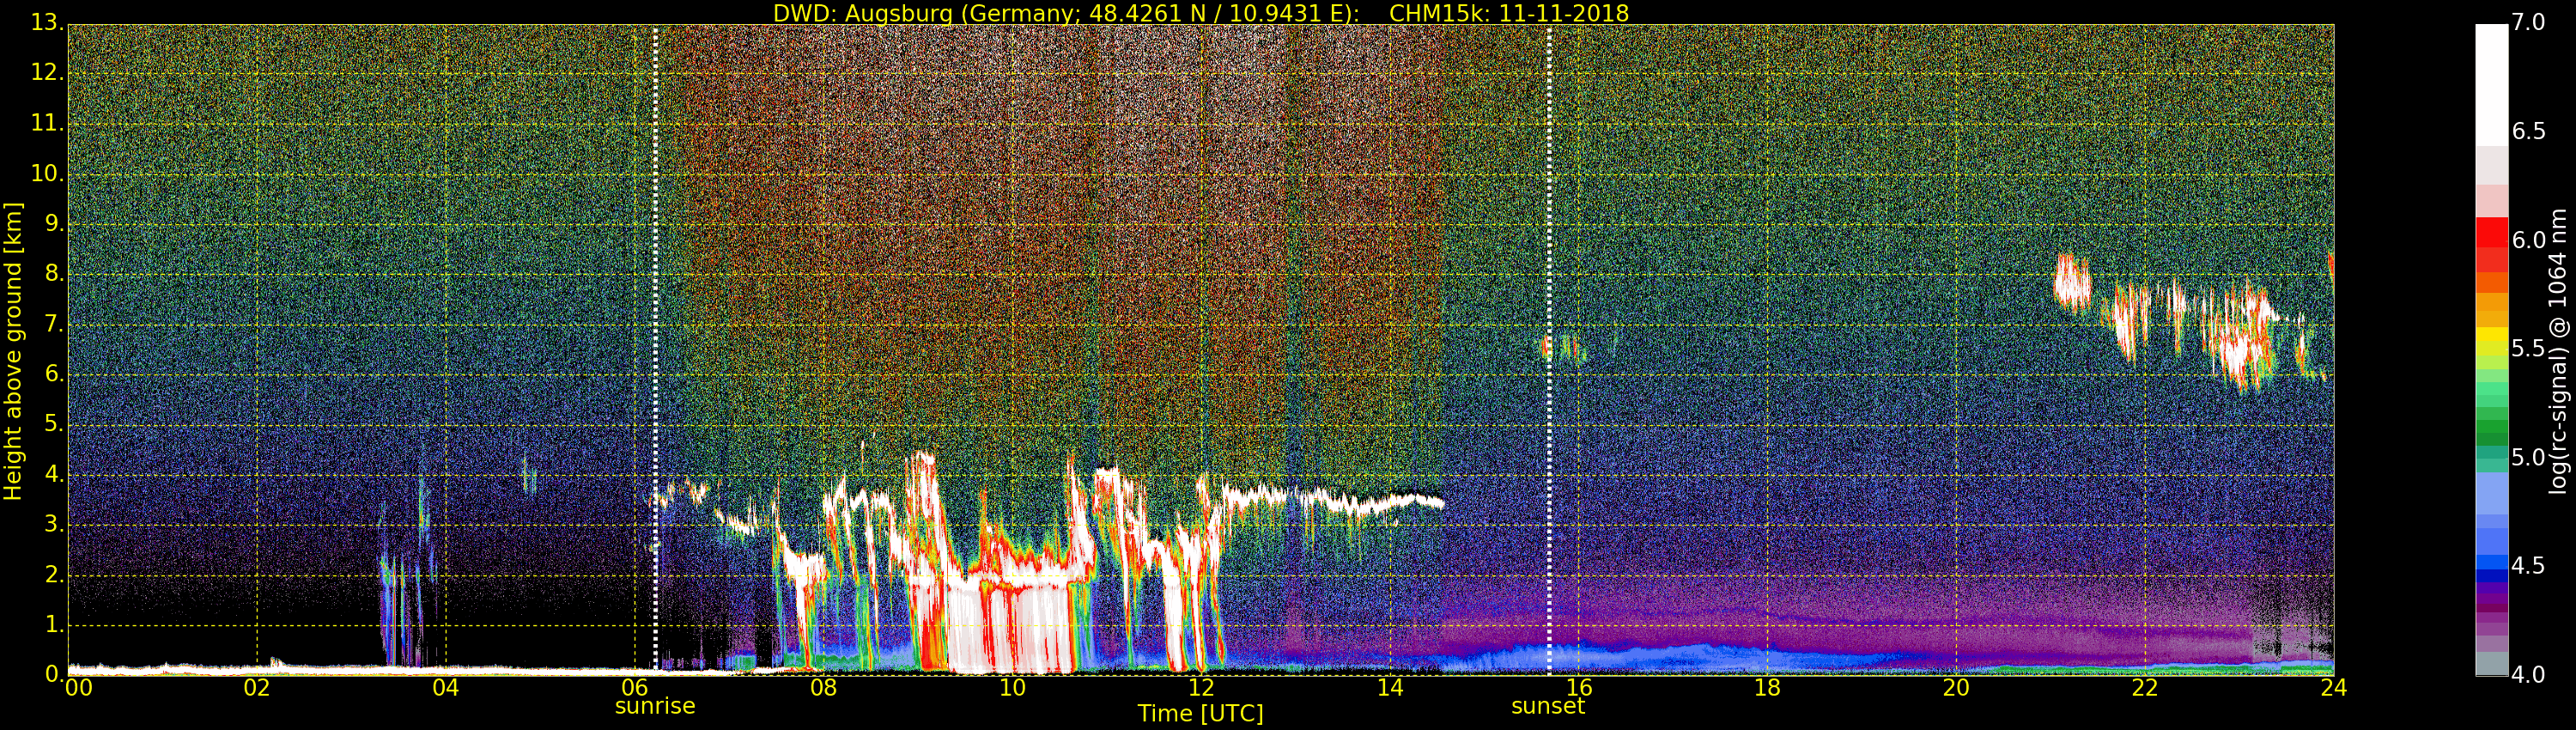This screenshot has width=2576, height=730.
Task: Select the white dotted sunrise line
Action: (655, 300)
